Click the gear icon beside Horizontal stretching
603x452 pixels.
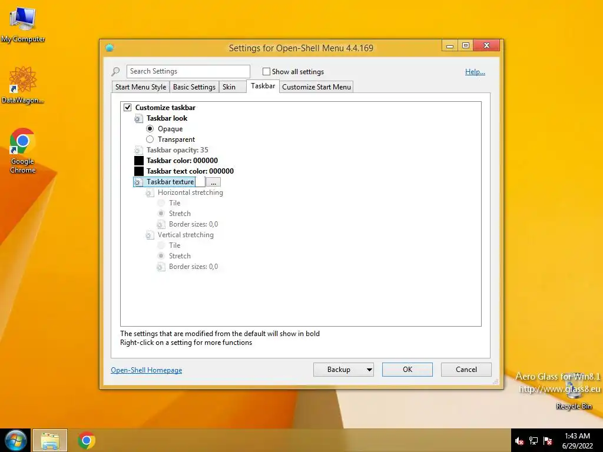point(150,192)
